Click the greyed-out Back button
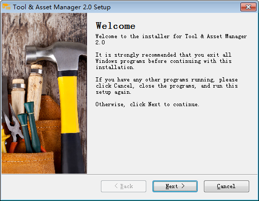This screenshot has width=259, height=201. pos(124,186)
